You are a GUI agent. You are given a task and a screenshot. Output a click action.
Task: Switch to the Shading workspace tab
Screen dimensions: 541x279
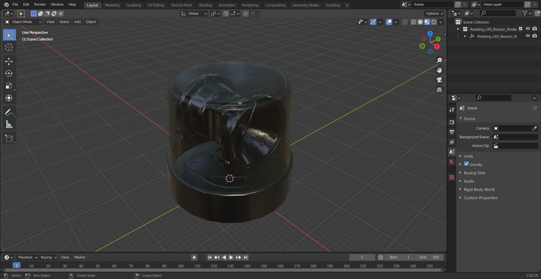point(205,5)
